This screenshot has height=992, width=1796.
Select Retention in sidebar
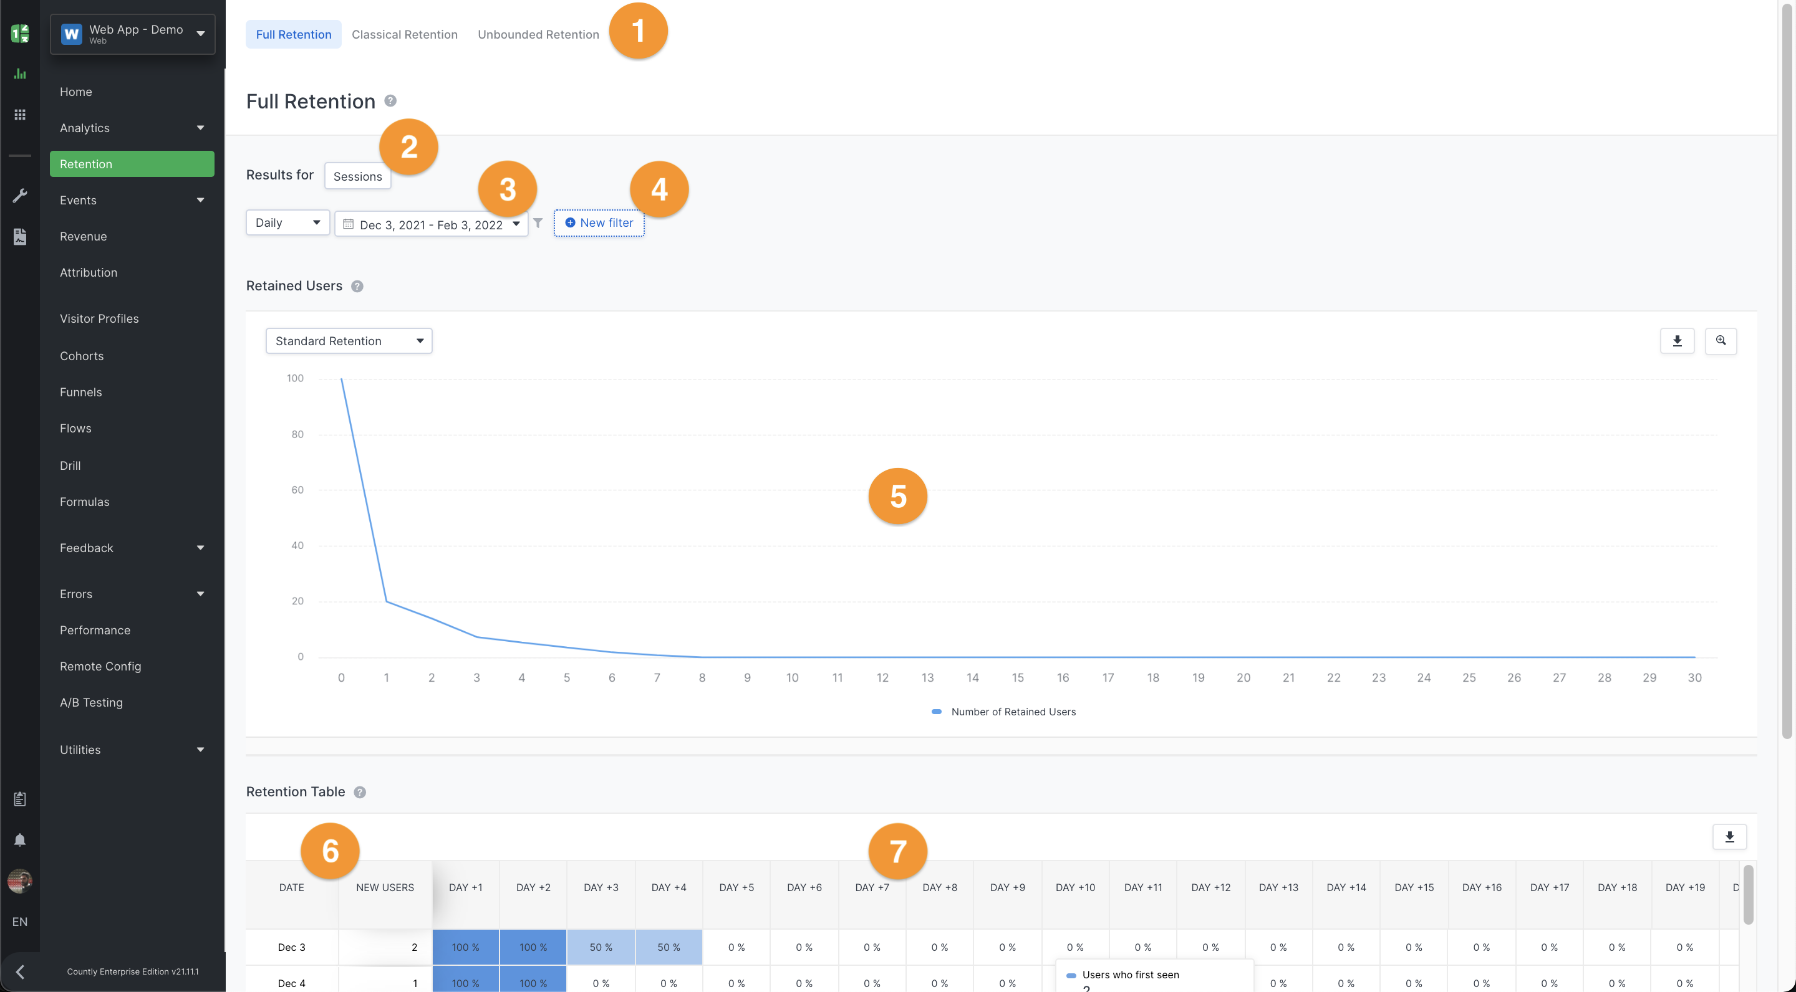[x=132, y=164]
